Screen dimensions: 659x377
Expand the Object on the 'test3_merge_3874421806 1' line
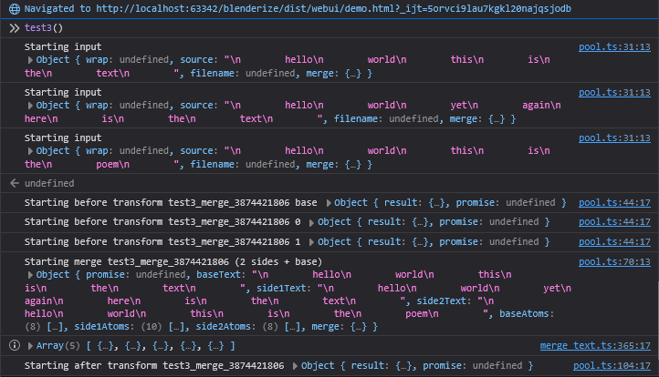point(312,242)
